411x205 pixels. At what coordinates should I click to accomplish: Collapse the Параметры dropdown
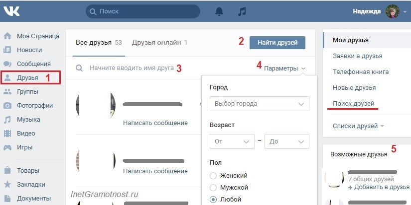click(x=284, y=68)
